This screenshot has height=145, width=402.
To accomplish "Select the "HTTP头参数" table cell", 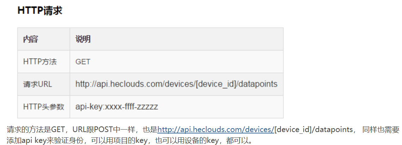I will coord(43,107).
